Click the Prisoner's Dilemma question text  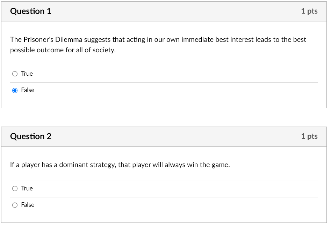coord(158,45)
